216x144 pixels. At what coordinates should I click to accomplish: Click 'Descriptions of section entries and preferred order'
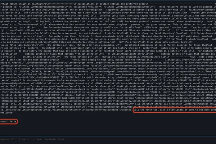[x=112, y=4]
